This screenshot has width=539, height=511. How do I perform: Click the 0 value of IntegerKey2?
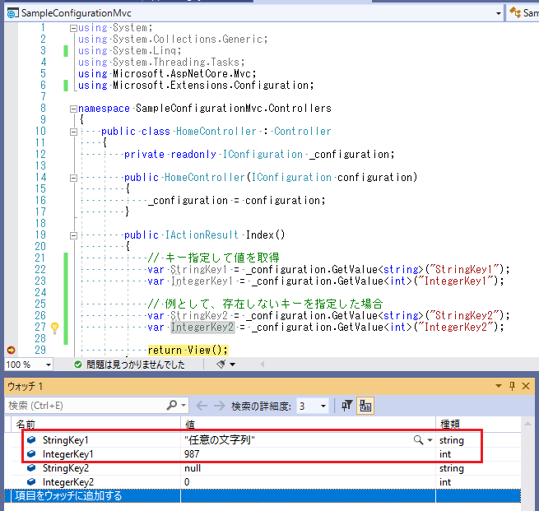coord(187,482)
